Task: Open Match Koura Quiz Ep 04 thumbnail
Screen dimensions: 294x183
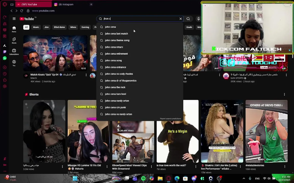Action: (x=55, y=53)
